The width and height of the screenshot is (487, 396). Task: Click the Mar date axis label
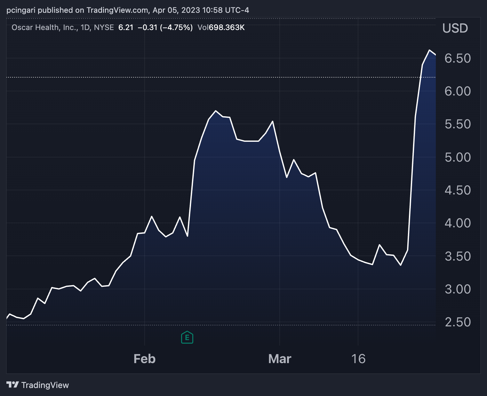280,359
